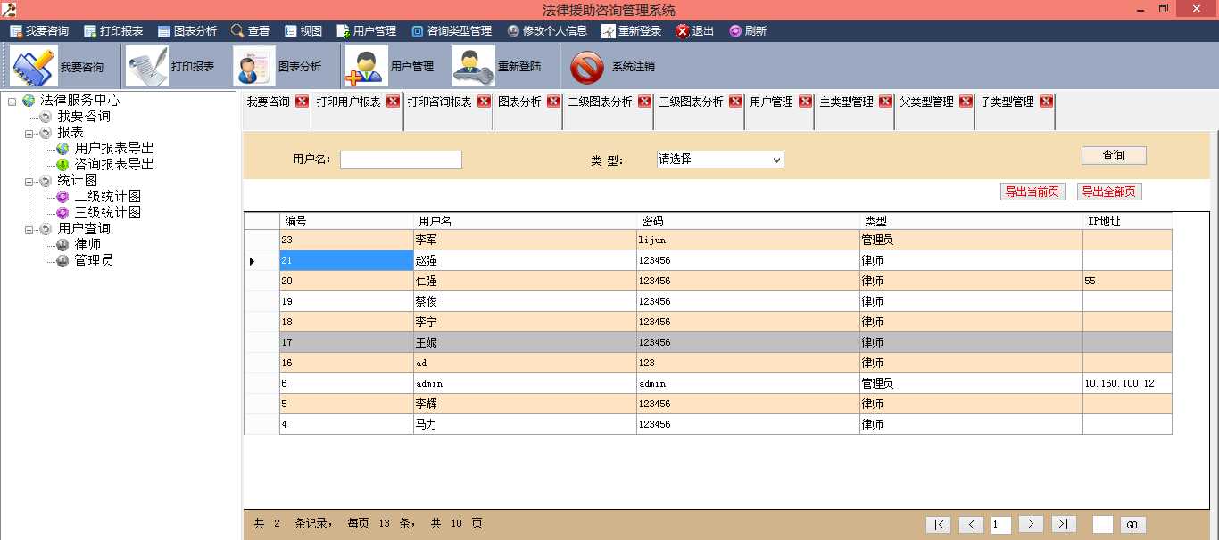Image resolution: width=1219 pixels, height=540 pixels.
Task: Close the 主类型管理 tab
Action: point(886,102)
